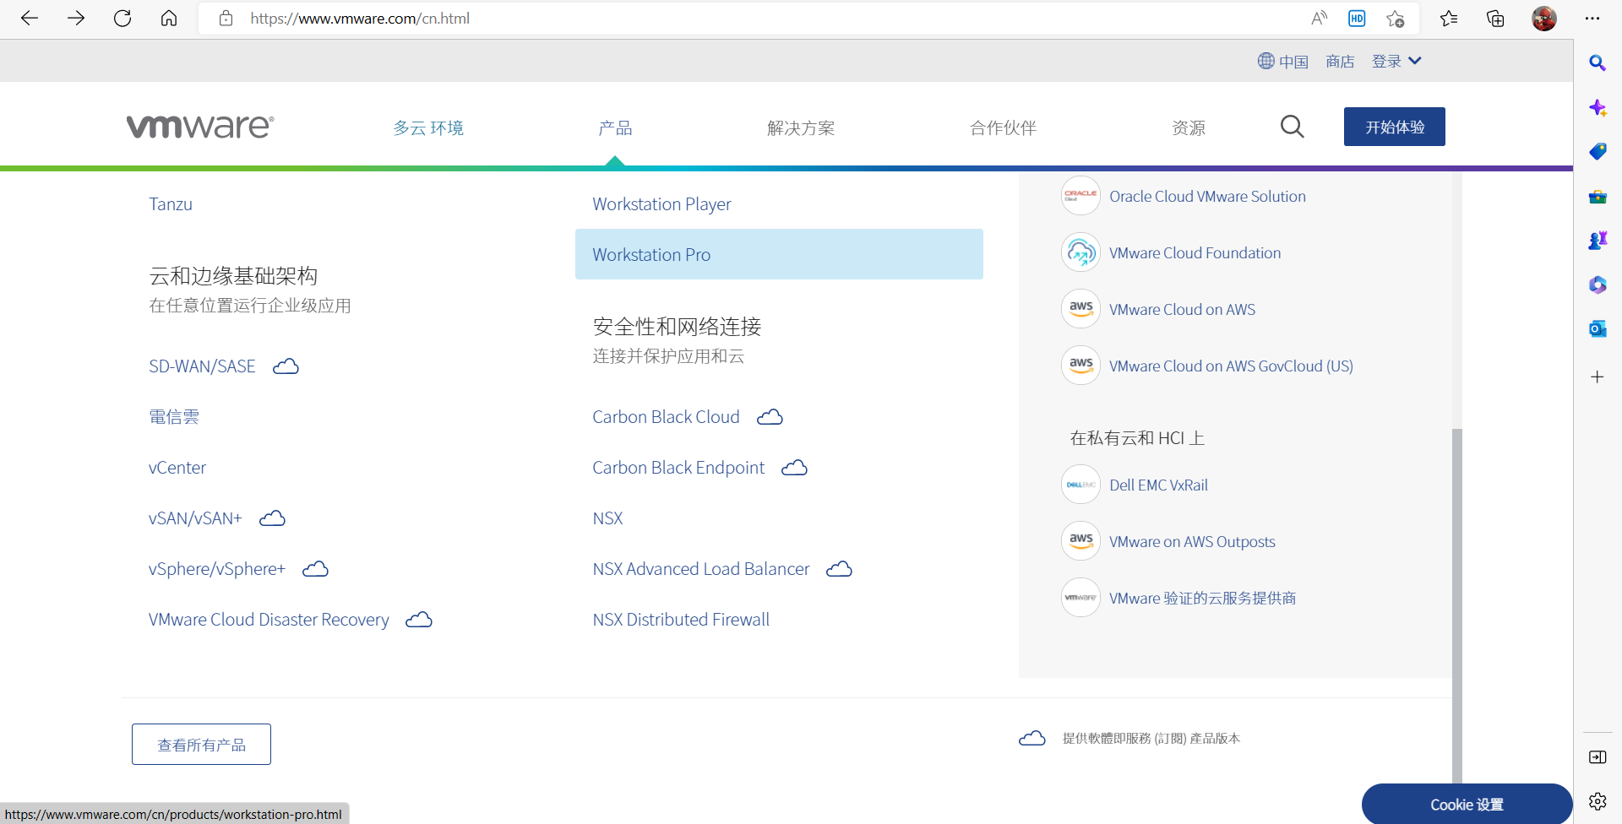Go forward to the next page

click(76, 19)
